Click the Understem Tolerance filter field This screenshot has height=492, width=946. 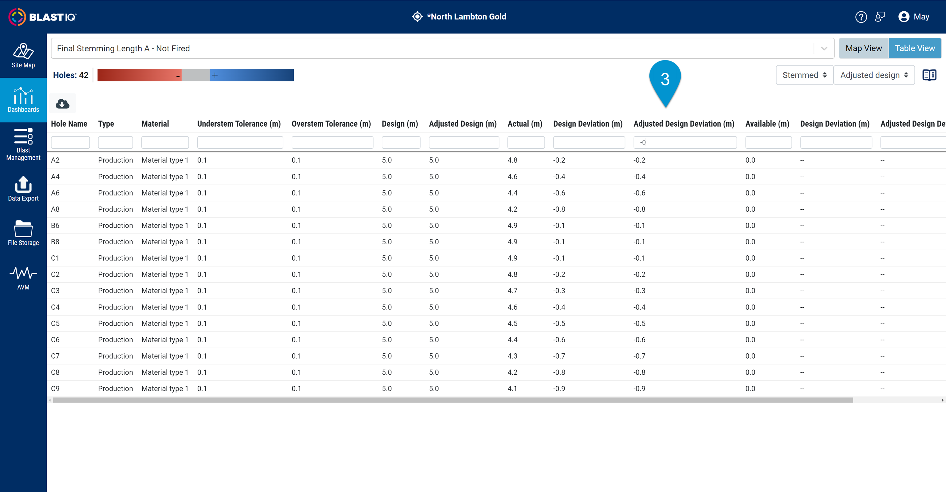[x=240, y=143]
